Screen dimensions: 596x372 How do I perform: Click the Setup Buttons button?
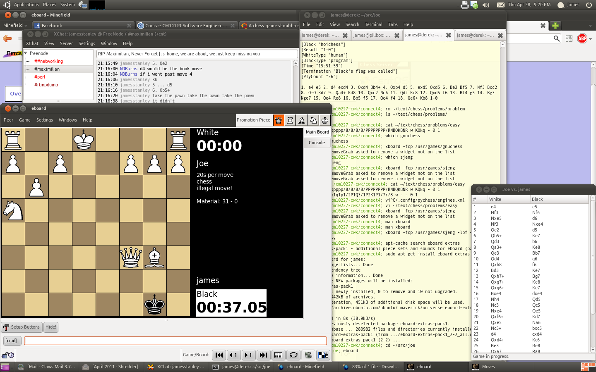click(x=22, y=327)
